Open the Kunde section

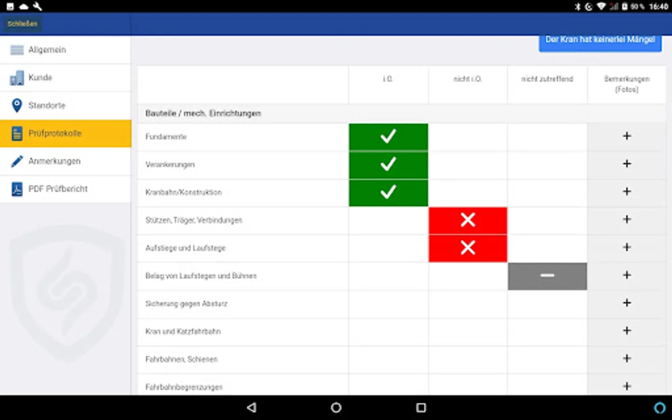(65, 77)
